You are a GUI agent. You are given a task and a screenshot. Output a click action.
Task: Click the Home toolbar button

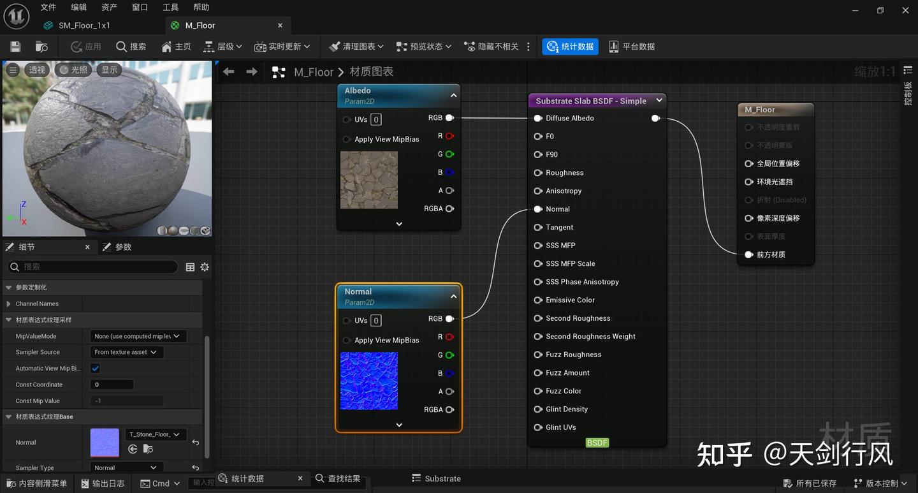[176, 47]
